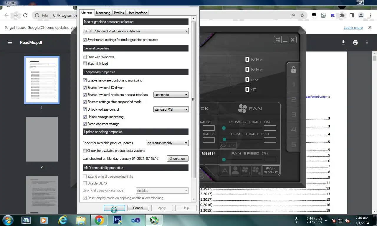Click the Check now button

178,159
